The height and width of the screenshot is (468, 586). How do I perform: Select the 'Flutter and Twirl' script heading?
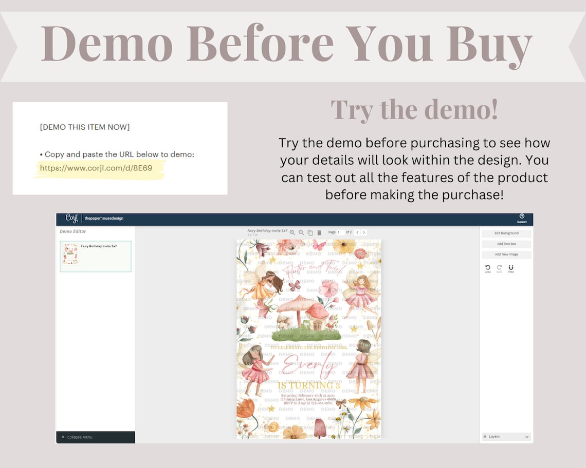314,268
